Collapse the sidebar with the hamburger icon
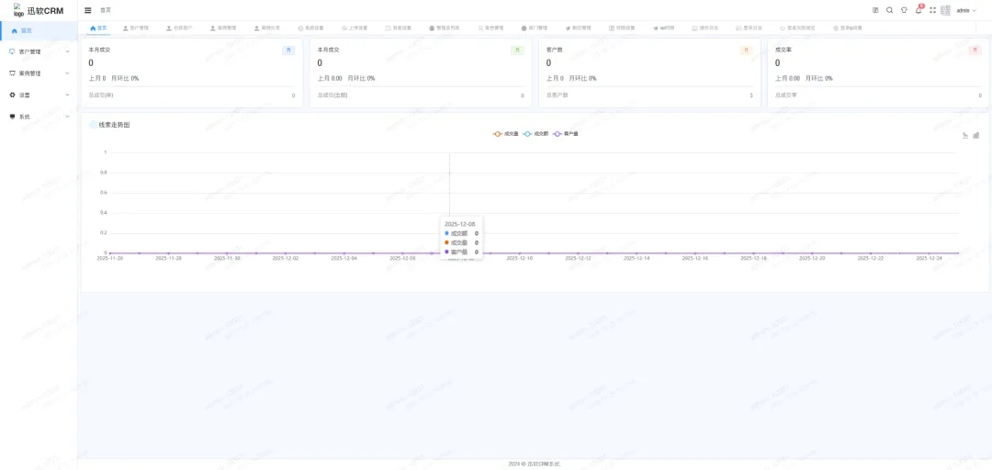Screen dimensions: 992x470 [x=88, y=10]
